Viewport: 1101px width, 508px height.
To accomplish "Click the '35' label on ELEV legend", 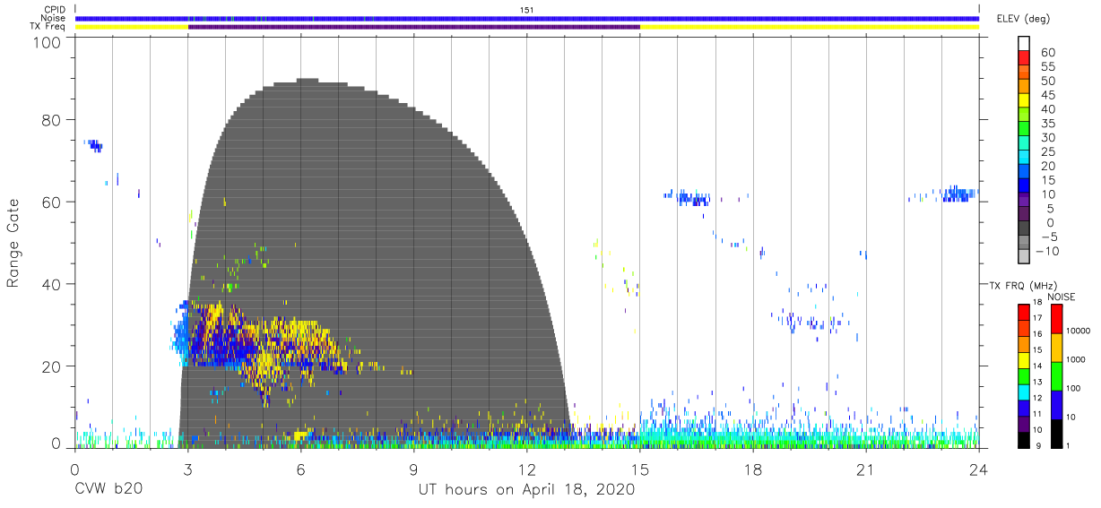I will click(1047, 124).
